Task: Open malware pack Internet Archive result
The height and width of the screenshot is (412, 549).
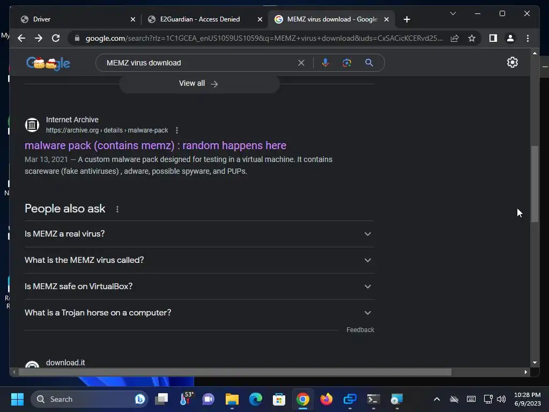Action: (155, 145)
